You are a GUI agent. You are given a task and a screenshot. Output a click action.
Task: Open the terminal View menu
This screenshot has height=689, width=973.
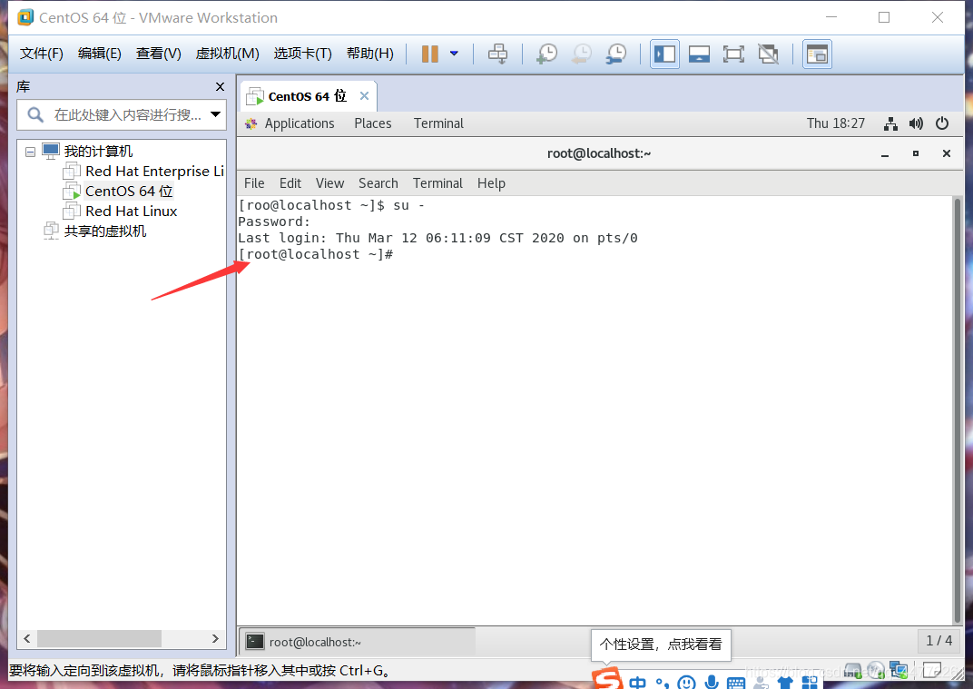point(329,183)
